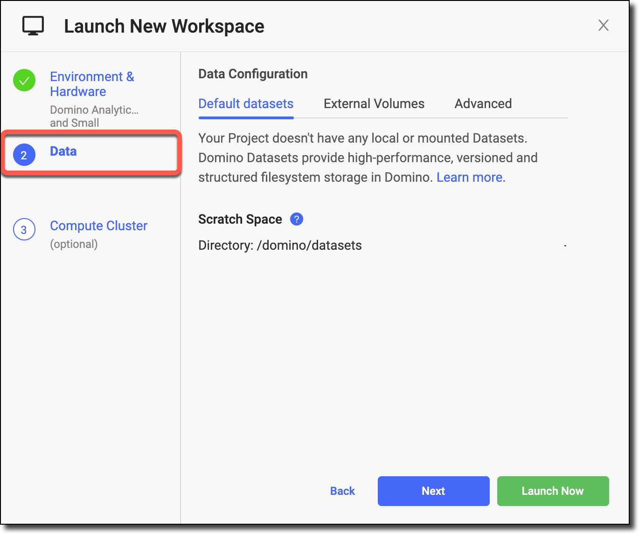Image resolution: width=639 pixels, height=534 pixels.
Task: Click the Scratch Space help question mark icon
Action: tap(297, 219)
